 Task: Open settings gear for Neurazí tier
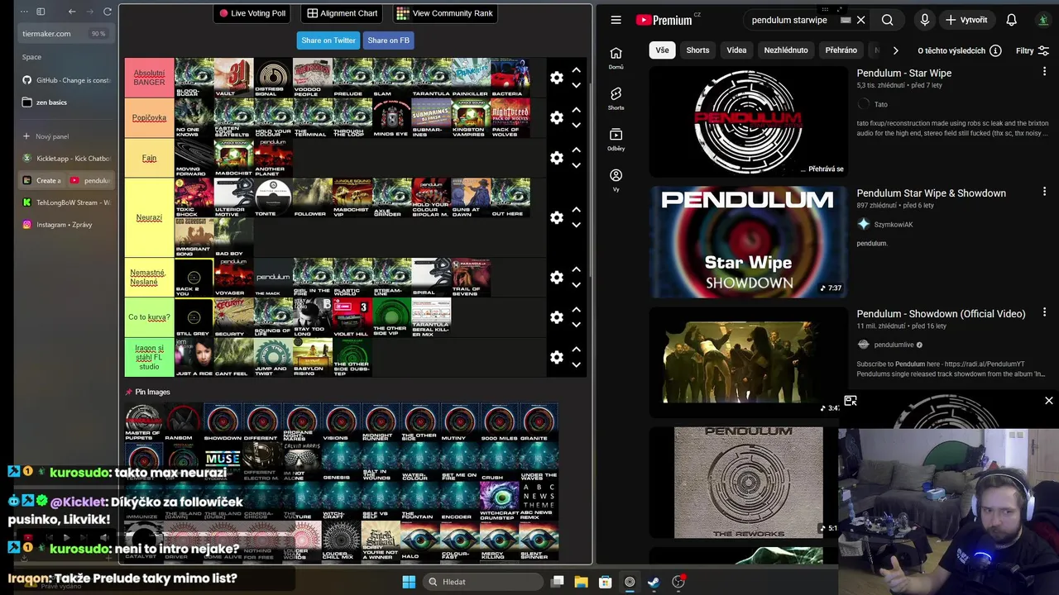(x=557, y=217)
